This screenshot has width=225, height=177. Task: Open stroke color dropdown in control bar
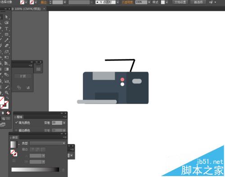point(36,2)
